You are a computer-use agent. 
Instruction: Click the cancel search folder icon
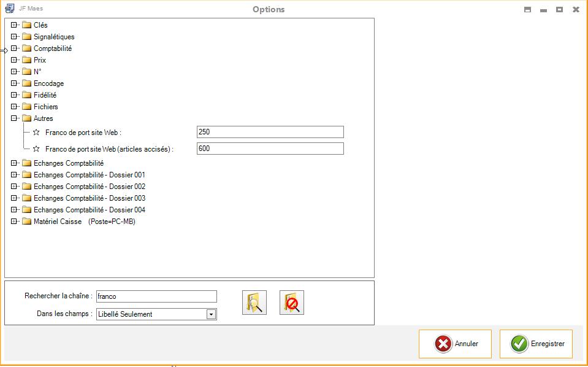[x=292, y=303]
